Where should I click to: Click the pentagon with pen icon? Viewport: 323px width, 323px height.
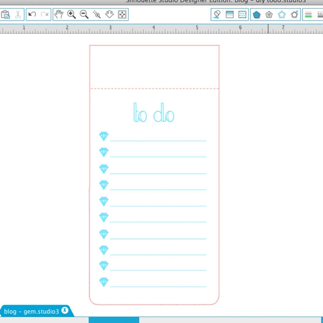point(294,15)
